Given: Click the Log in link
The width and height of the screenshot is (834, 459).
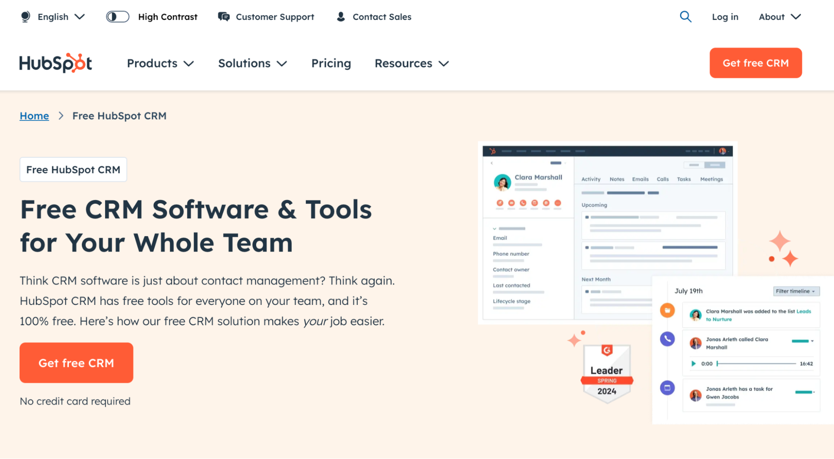Looking at the screenshot, I should pos(725,17).
